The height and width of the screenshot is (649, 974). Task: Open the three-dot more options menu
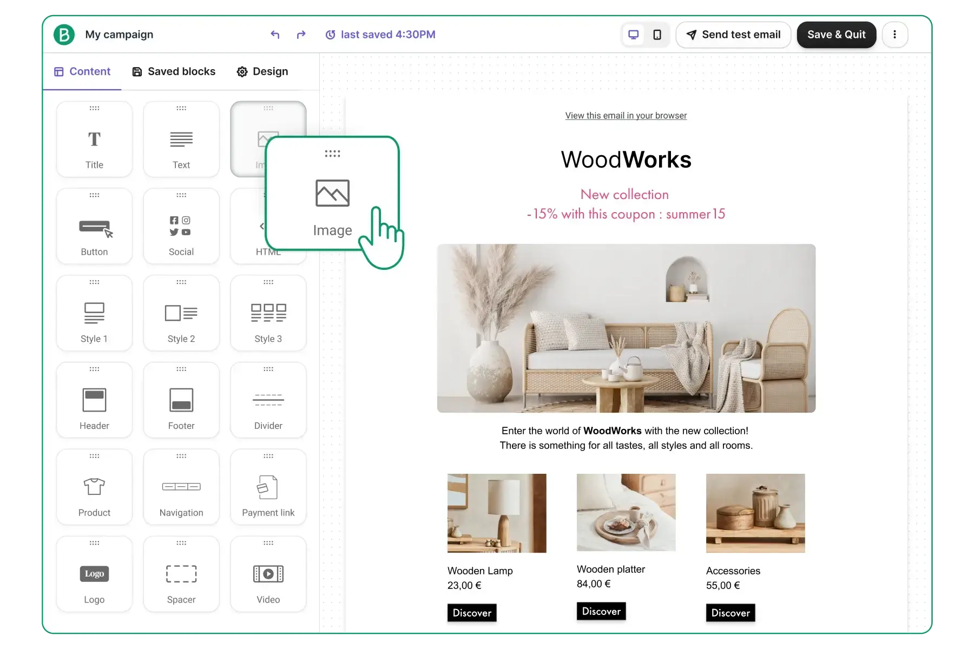coord(894,35)
